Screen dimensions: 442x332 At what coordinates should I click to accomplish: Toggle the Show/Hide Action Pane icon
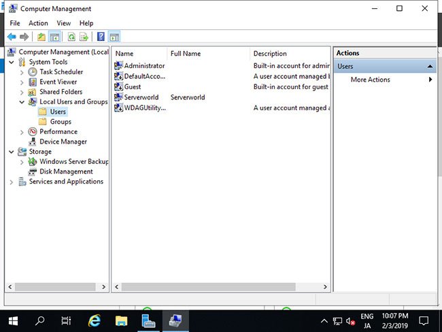point(114,37)
